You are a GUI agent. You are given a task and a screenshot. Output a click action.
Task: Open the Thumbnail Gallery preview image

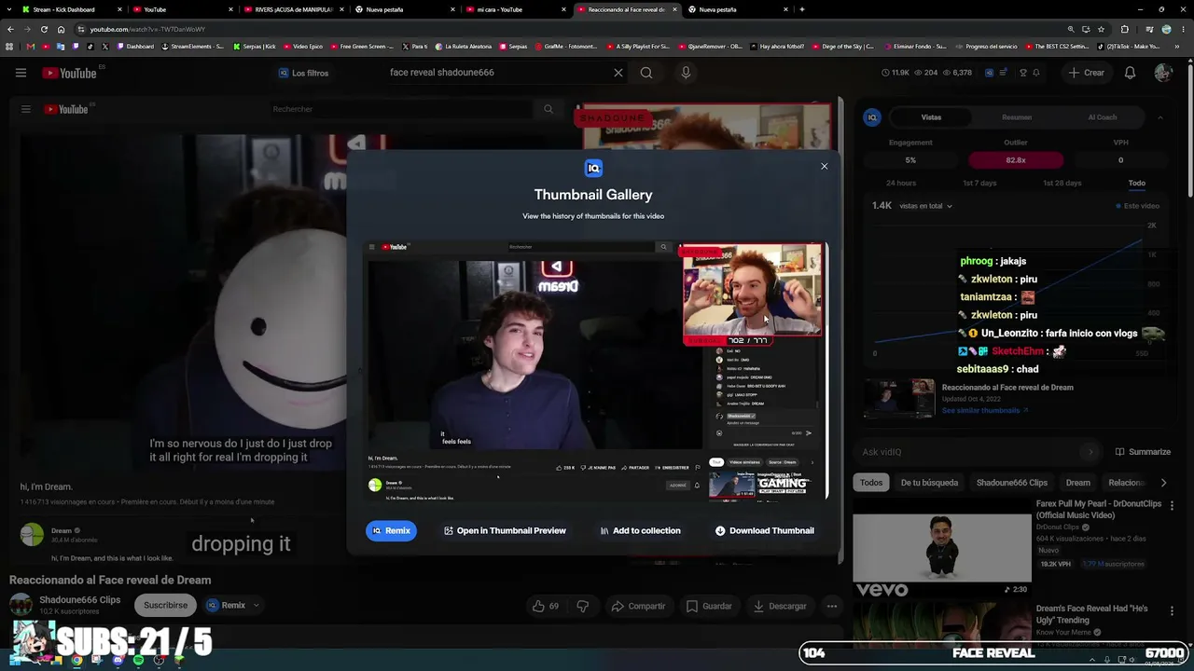click(x=594, y=371)
